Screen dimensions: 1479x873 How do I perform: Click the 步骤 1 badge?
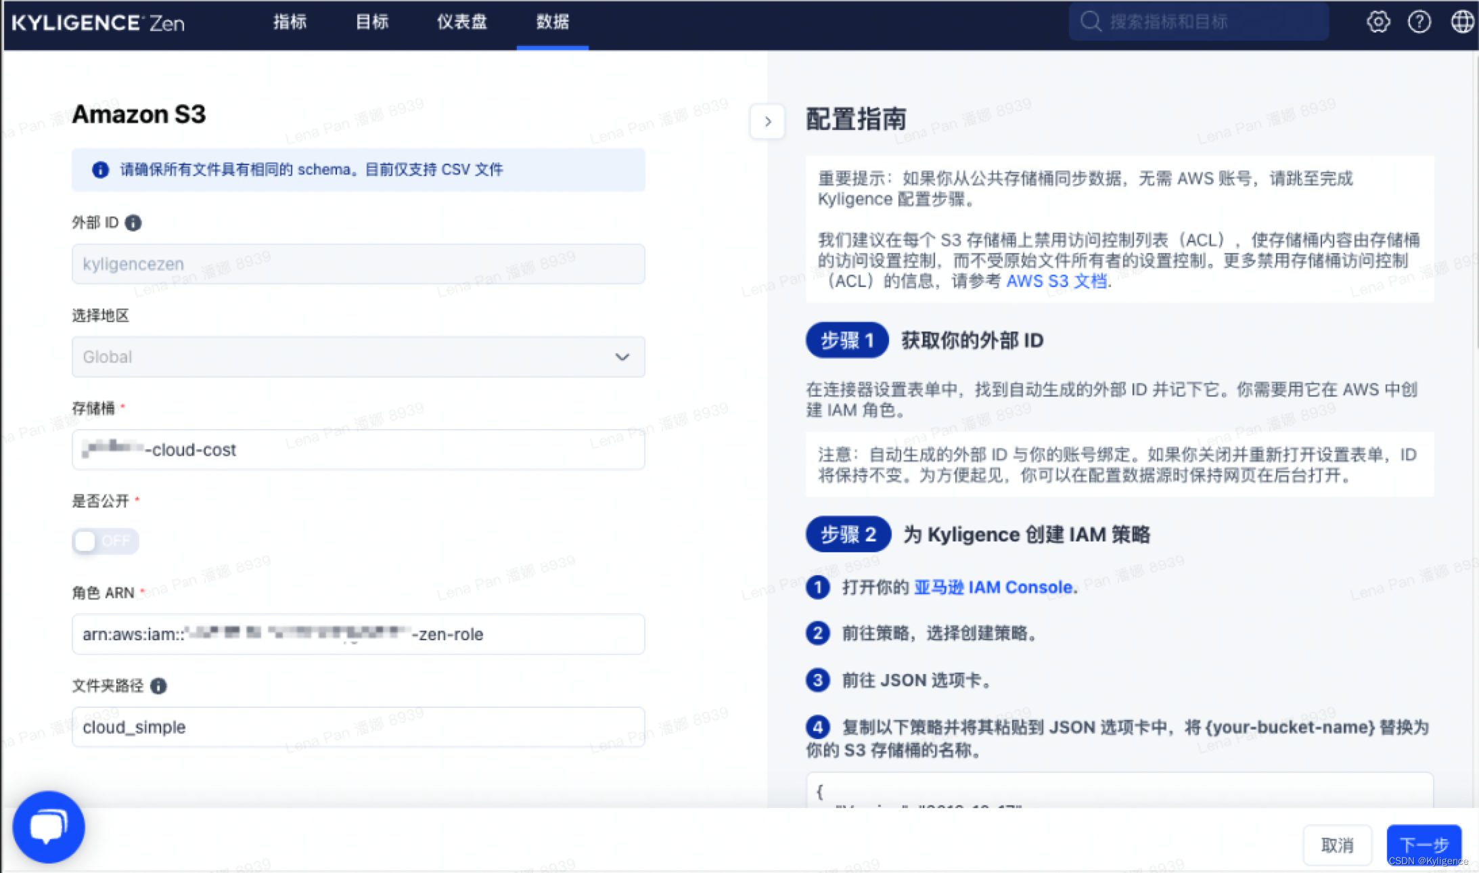pyautogui.click(x=847, y=340)
